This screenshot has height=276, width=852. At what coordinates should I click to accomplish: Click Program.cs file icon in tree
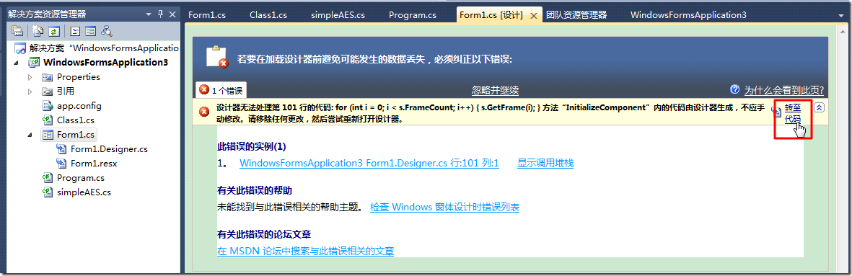tap(48, 177)
